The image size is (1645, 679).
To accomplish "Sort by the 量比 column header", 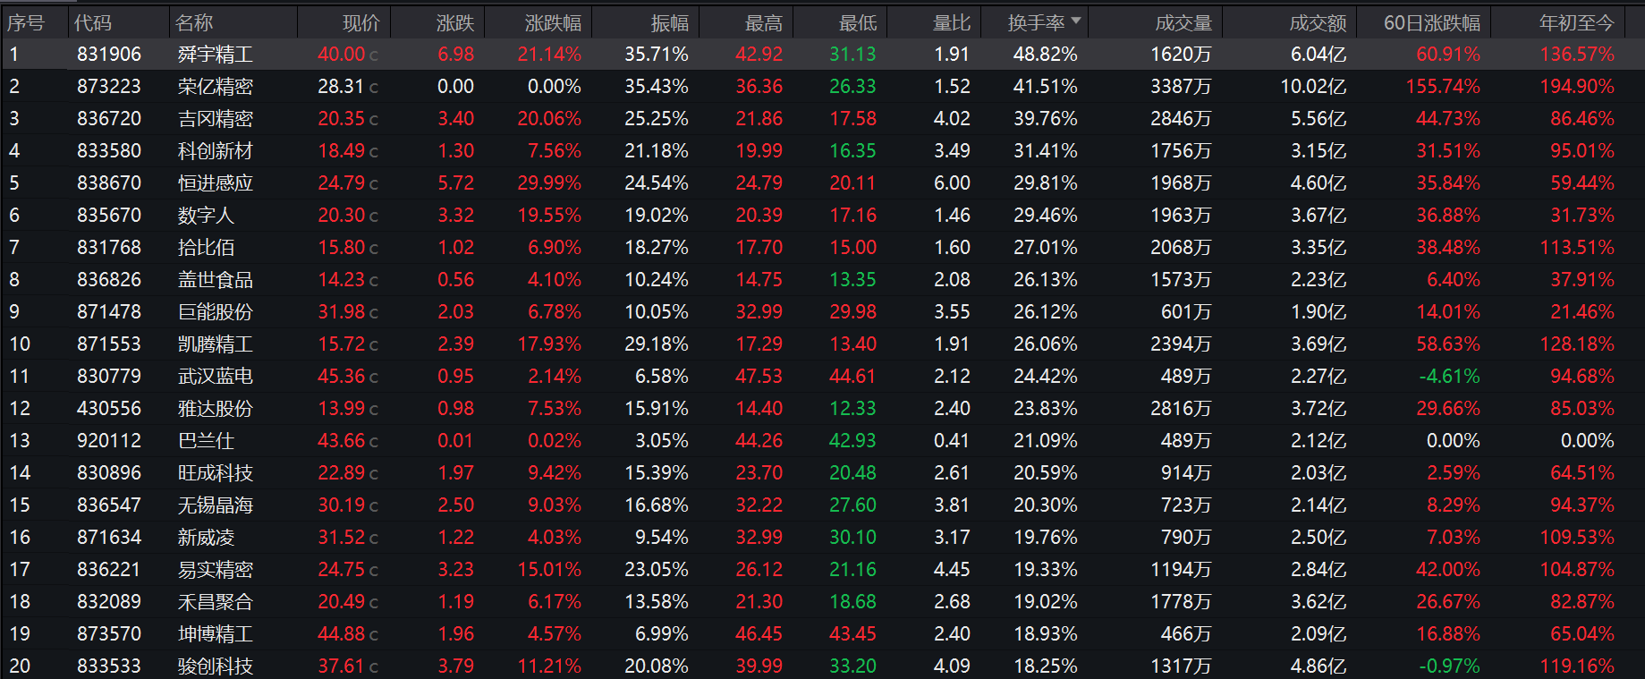I will point(952,22).
